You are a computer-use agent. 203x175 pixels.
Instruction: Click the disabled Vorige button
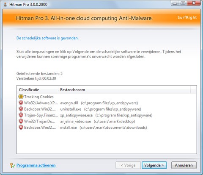click(128, 165)
